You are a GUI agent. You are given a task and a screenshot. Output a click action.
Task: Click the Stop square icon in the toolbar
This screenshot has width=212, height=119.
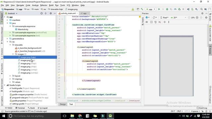click(x=183, y=9)
